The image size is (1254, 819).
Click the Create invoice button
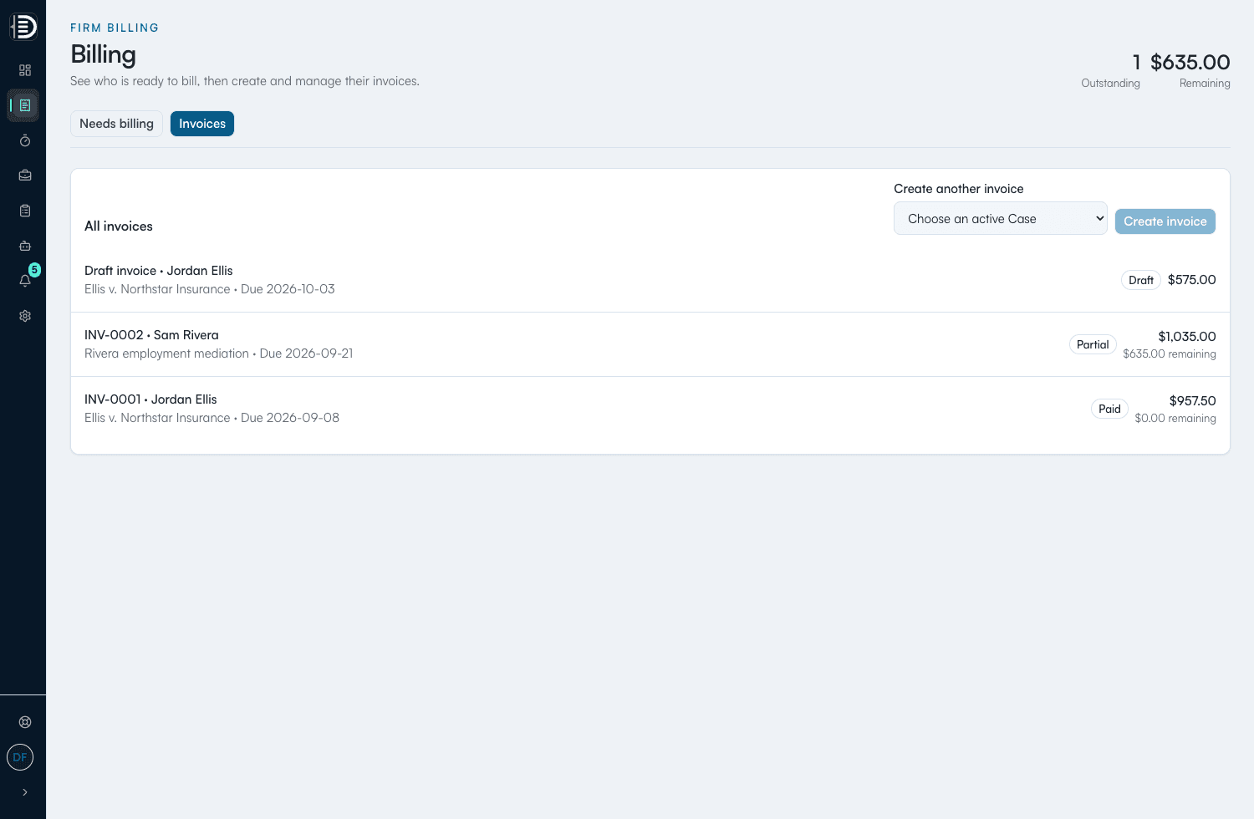tap(1165, 221)
